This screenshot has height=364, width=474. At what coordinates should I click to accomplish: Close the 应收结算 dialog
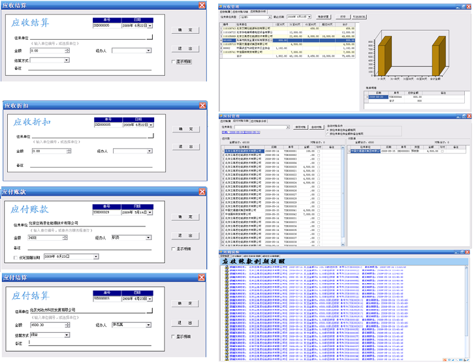coord(202,5)
